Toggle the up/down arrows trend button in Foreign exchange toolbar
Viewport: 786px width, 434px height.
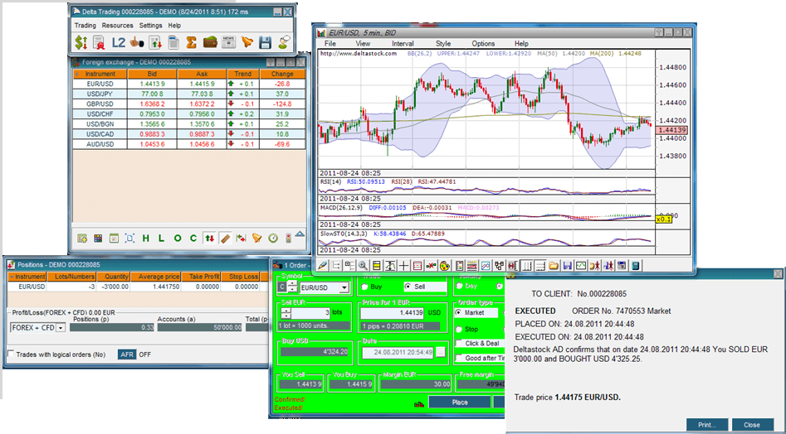point(209,239)
